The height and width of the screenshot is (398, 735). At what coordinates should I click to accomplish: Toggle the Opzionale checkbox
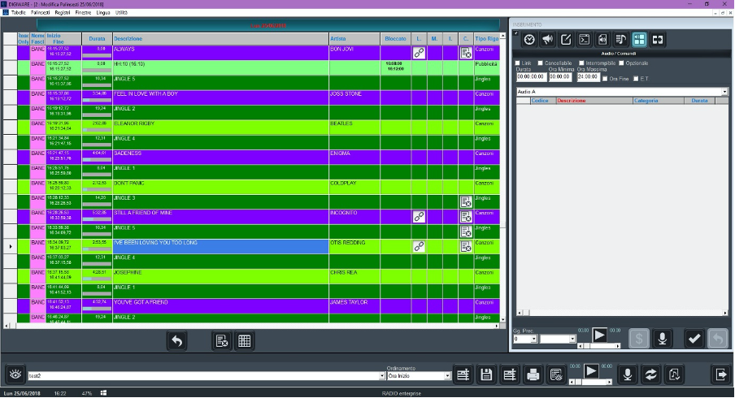pos(621,63)
